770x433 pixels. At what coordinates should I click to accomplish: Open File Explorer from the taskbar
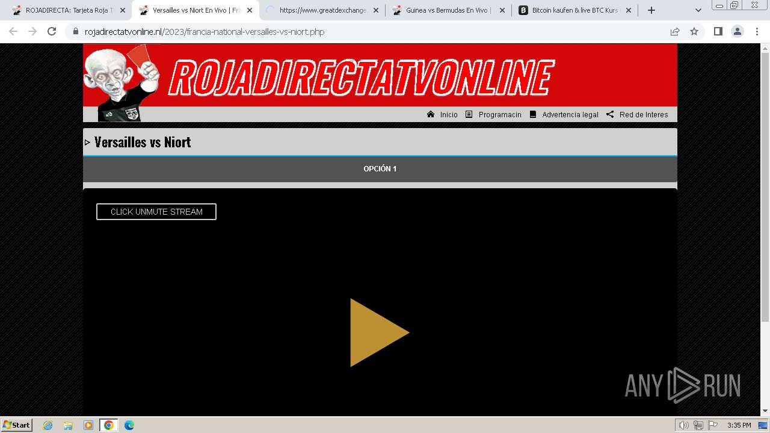click(x=68, y=425)
